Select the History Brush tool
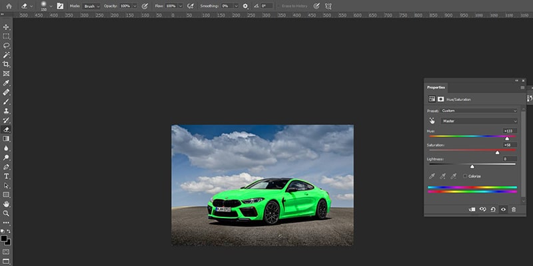The height and width of the screenshot is (266, 533). (6, 120)
